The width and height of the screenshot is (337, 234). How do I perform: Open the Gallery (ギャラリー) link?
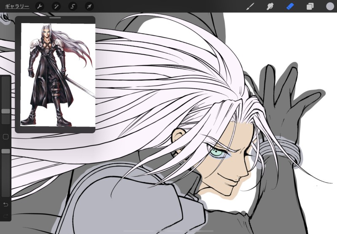pyautogui.click(x=17, y=6)
